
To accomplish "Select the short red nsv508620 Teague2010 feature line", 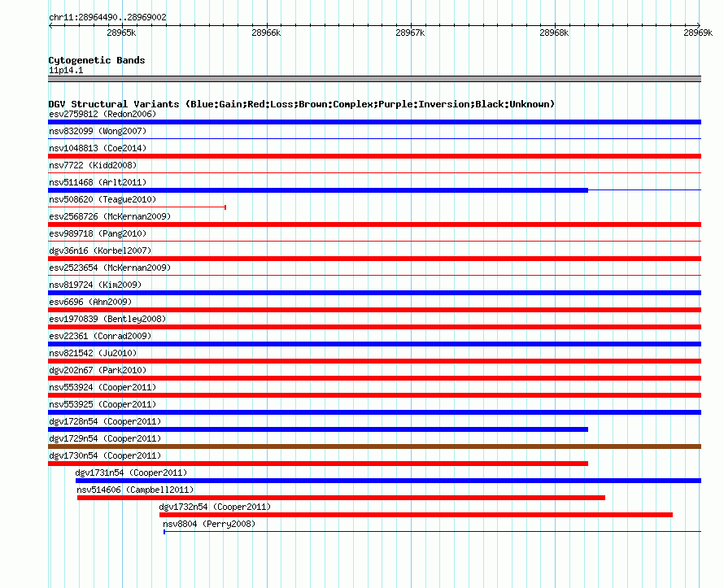I will point(137,207).
